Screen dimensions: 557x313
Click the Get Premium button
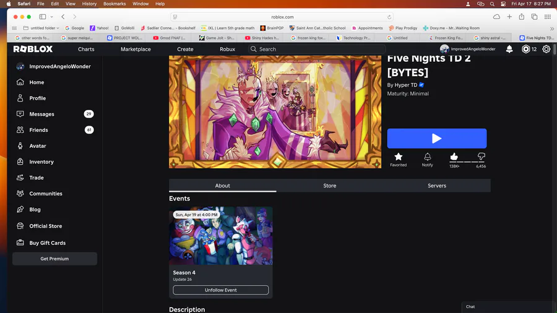point(54,259)
